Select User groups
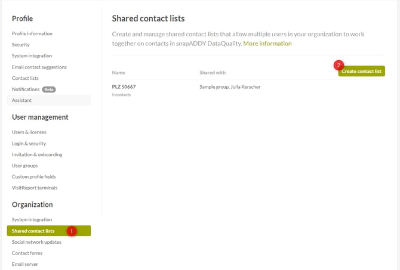400x270 pixels. [24, 166]
